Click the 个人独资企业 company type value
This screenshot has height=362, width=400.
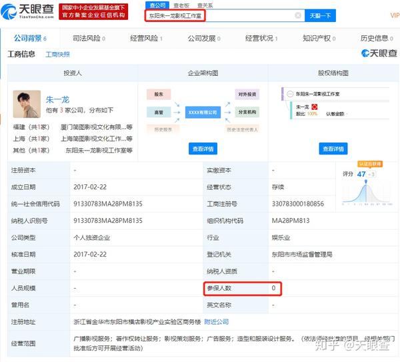(x=92, y=238)
